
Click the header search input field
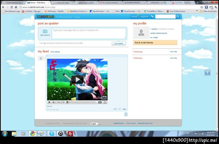coord(165,17)
